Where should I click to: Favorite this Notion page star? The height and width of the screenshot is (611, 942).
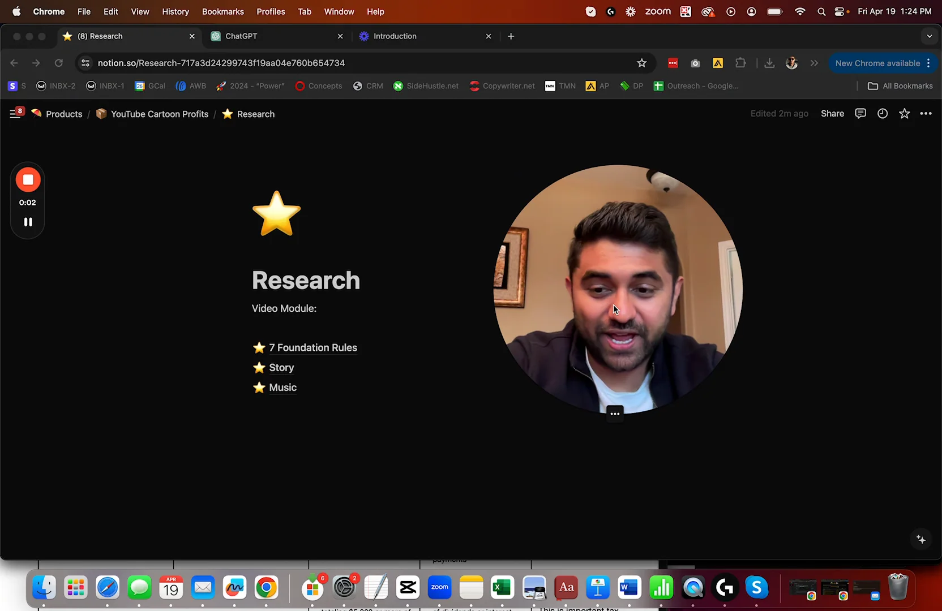coord(905,114)
